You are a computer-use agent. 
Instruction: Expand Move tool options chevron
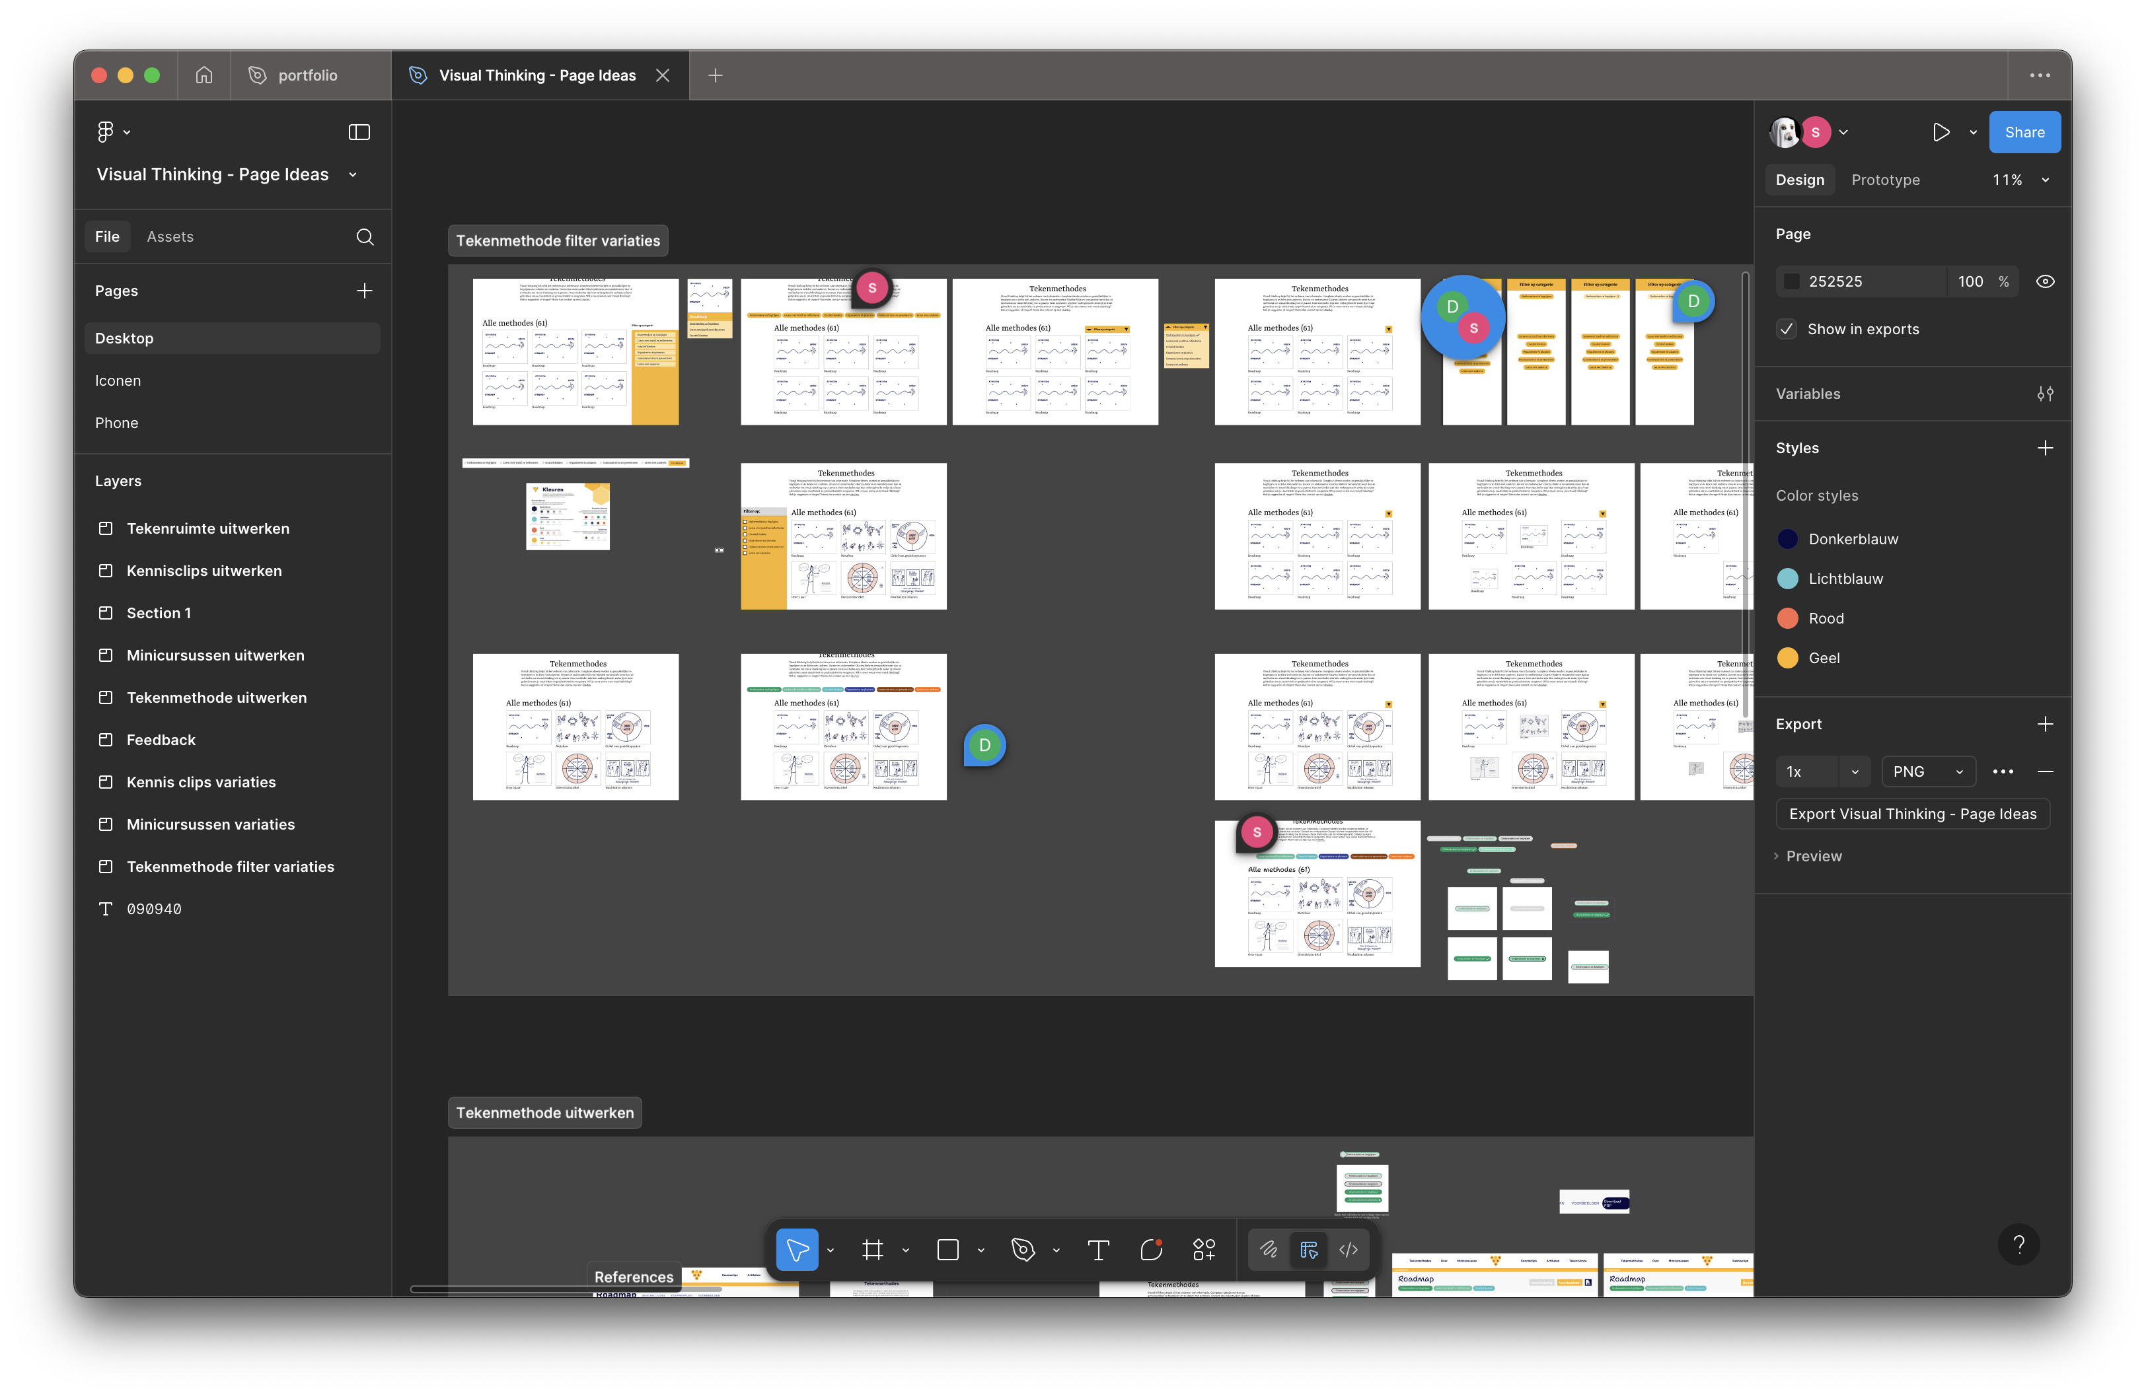tap(831, 1250)
